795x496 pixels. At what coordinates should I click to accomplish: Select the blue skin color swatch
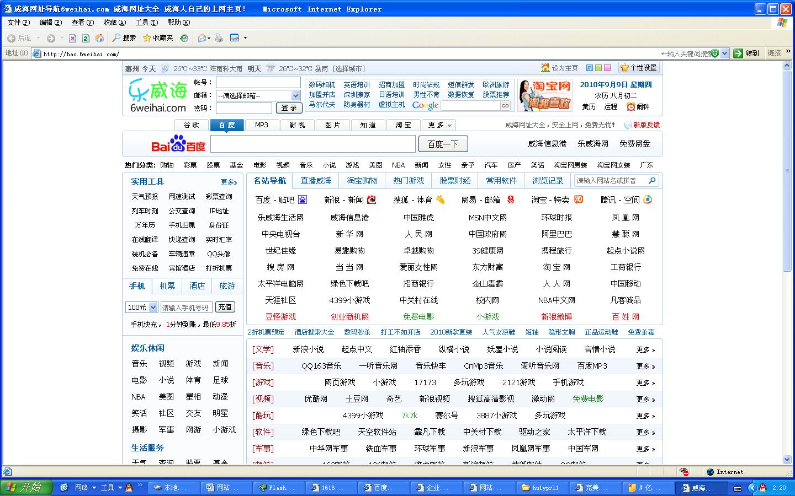pos(589,68)
